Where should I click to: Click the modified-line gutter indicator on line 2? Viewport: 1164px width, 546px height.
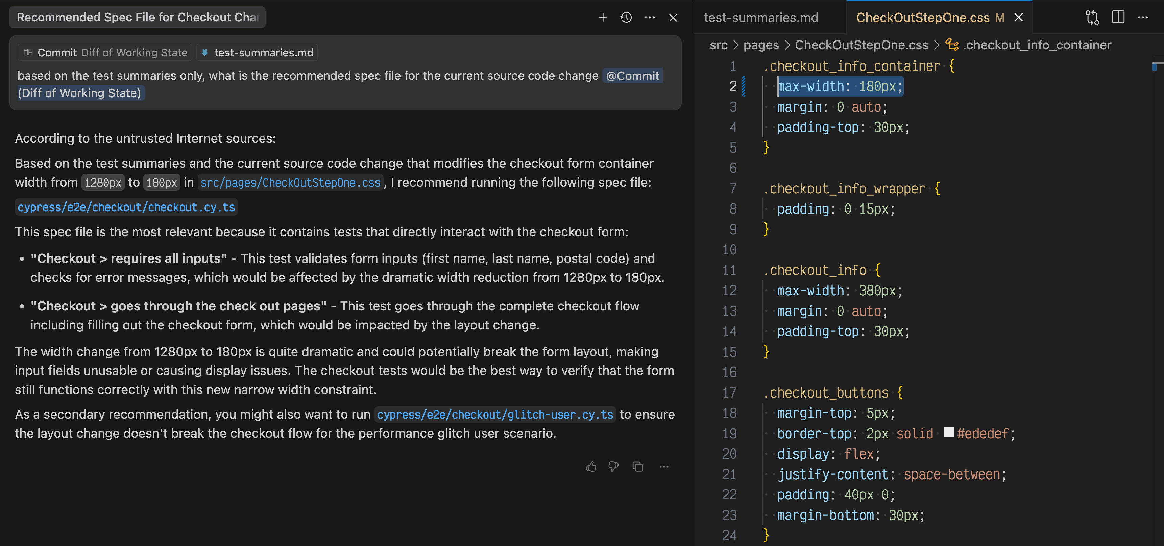[x=743, y=86]
